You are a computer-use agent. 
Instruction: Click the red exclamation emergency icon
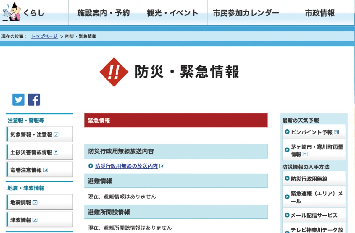click(114, 72)
